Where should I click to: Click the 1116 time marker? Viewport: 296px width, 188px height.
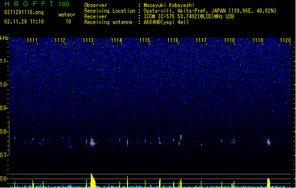point(173,40)
